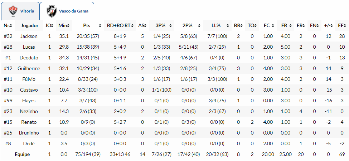Click the Jogador column header

[x=30, y=25]
